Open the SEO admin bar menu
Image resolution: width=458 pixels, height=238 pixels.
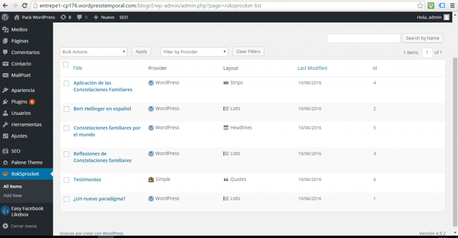[124, 17]
